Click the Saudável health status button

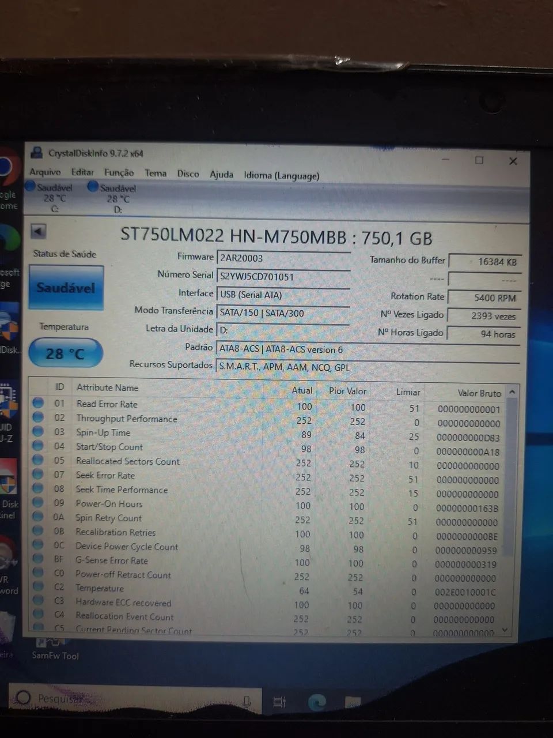[x=66, y=288]
